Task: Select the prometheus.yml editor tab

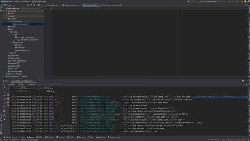Action: click(90, 5)
